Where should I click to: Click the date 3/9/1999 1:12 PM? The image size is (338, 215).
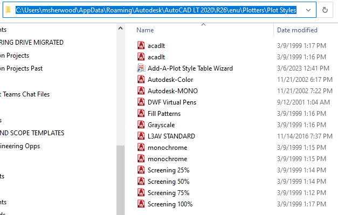click(x=301, y=193)
